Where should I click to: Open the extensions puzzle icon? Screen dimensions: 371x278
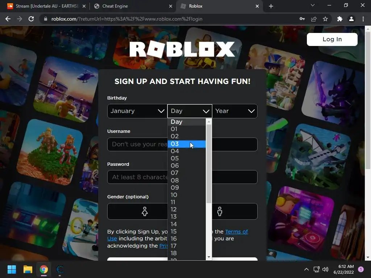point(340,19)
